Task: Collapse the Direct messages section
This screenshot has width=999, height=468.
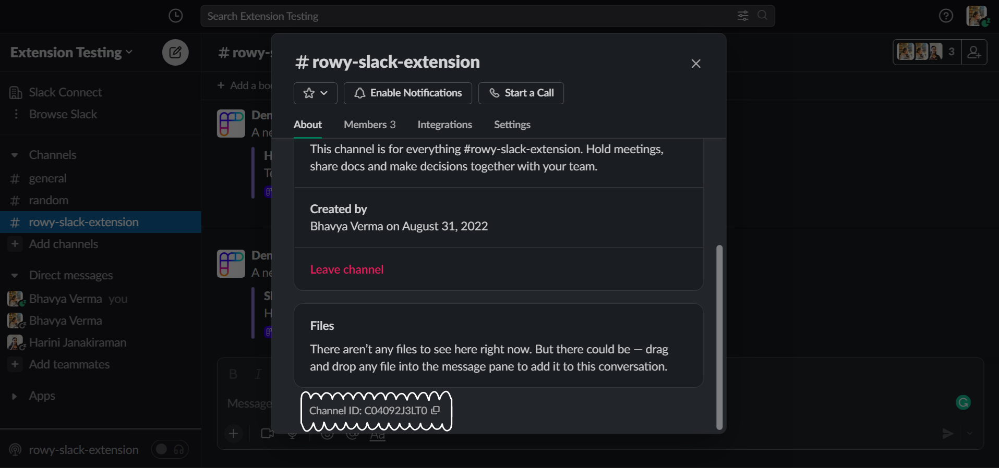Action: tap(15, 276)
